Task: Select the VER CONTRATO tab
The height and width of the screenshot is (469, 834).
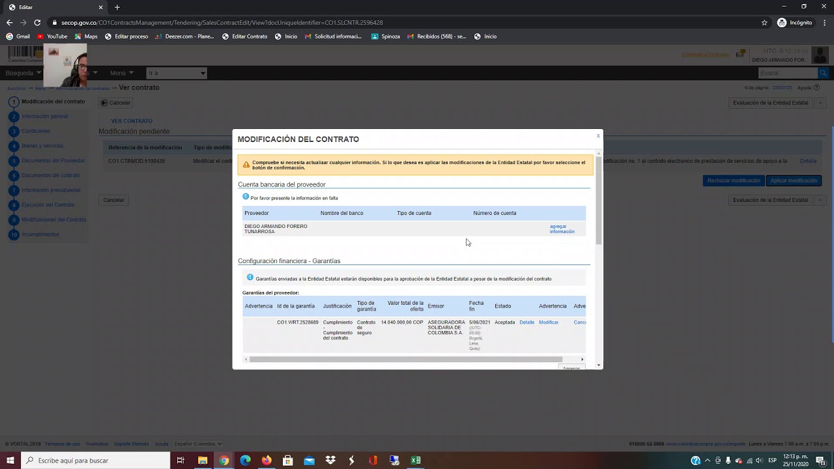Action: [132, 121]
